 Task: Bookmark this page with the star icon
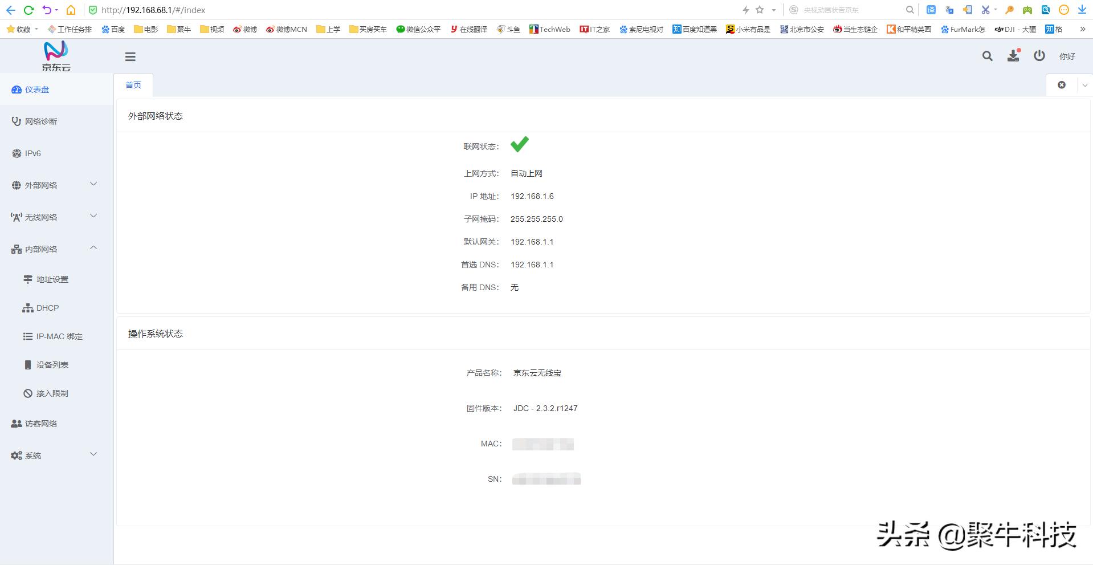click(x=760, y=10)
